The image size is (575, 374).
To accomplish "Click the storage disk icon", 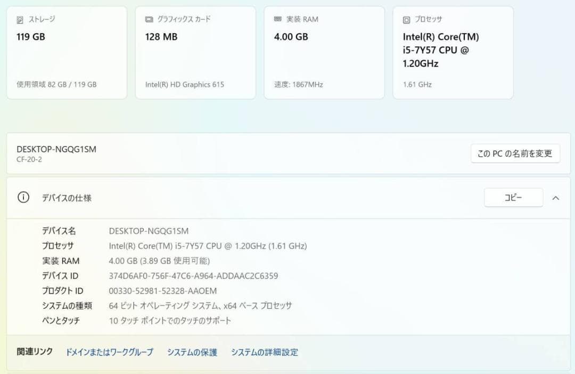I will 20,20.
